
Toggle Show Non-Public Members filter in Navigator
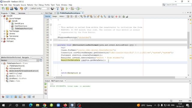16,97
